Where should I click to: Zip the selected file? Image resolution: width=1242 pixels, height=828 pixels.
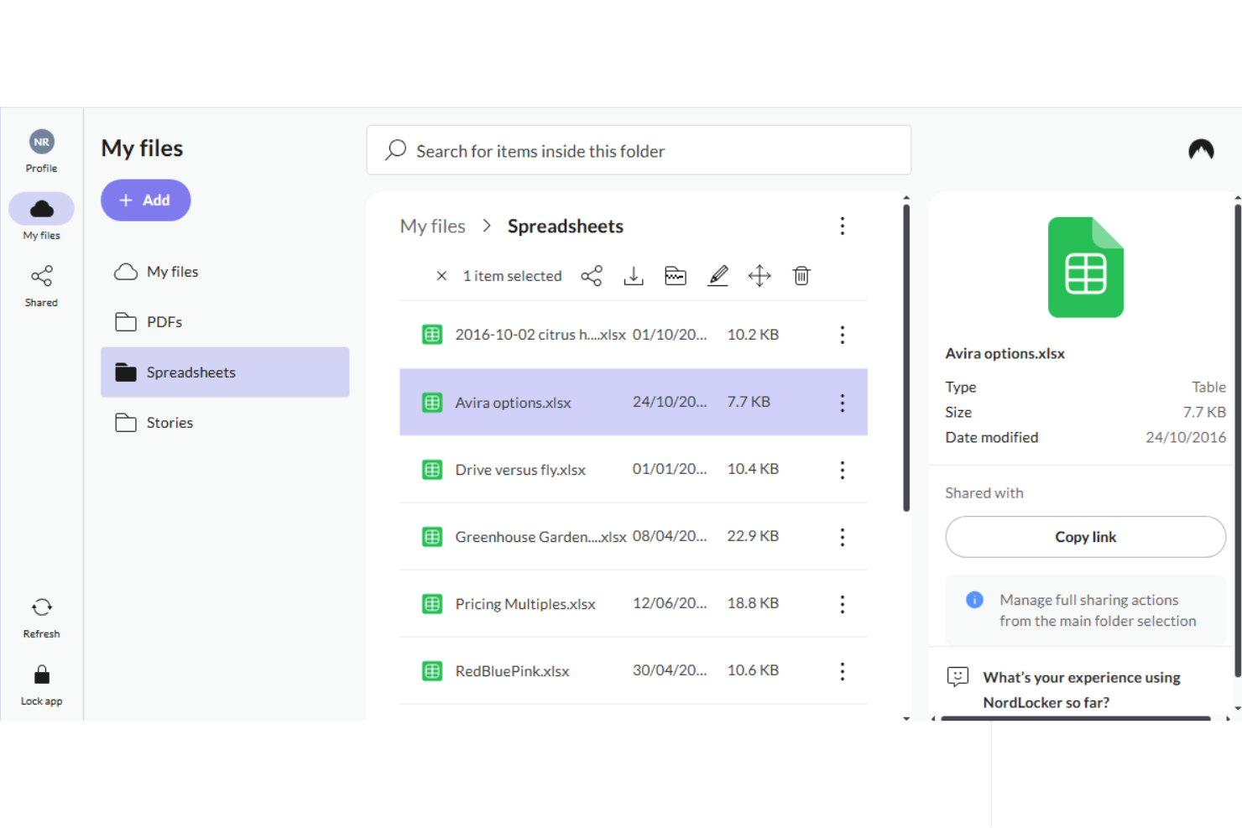click(676, 275)
